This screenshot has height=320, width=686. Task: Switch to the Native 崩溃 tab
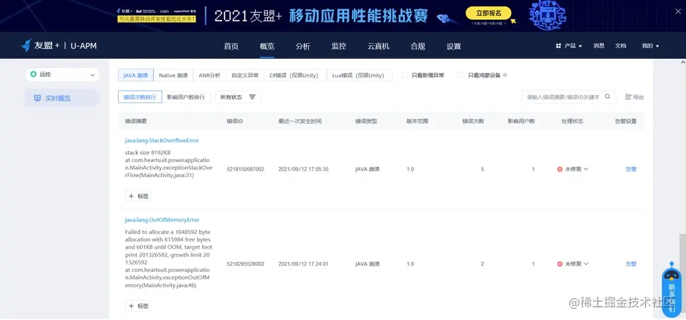click(173, 75)
